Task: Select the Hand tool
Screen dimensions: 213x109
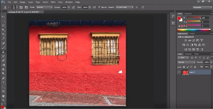Action: [3, 96]
